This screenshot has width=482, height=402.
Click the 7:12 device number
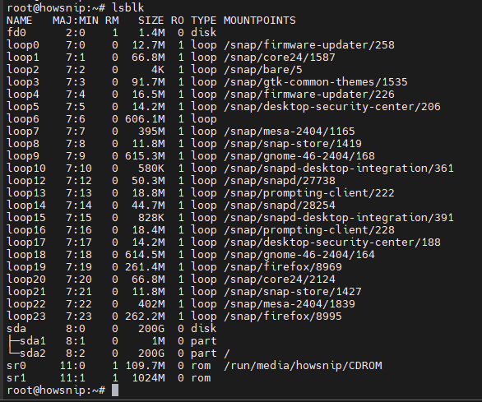79,181
